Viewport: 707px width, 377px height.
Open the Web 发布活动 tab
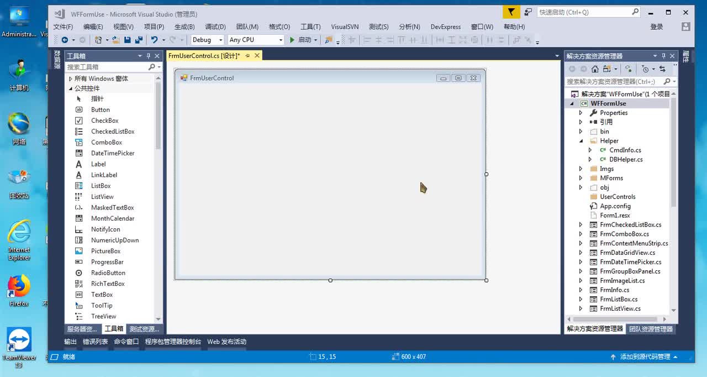(x=226, y=342)
